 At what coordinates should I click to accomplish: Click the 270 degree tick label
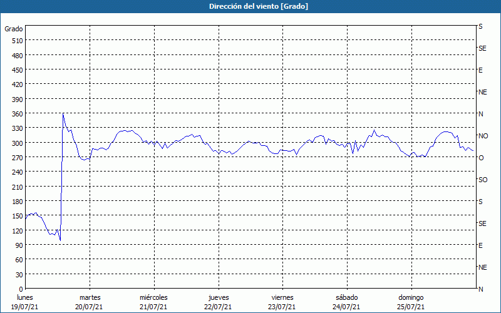[18, 158]
